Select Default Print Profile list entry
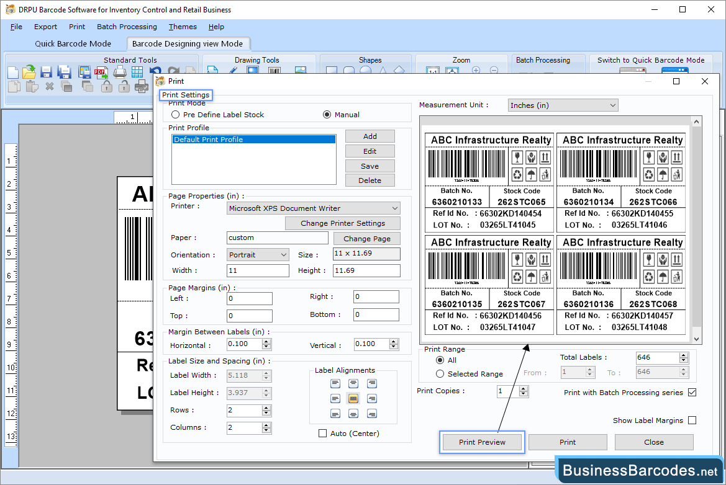Screen dimensions: 726x485 [254, 140]
